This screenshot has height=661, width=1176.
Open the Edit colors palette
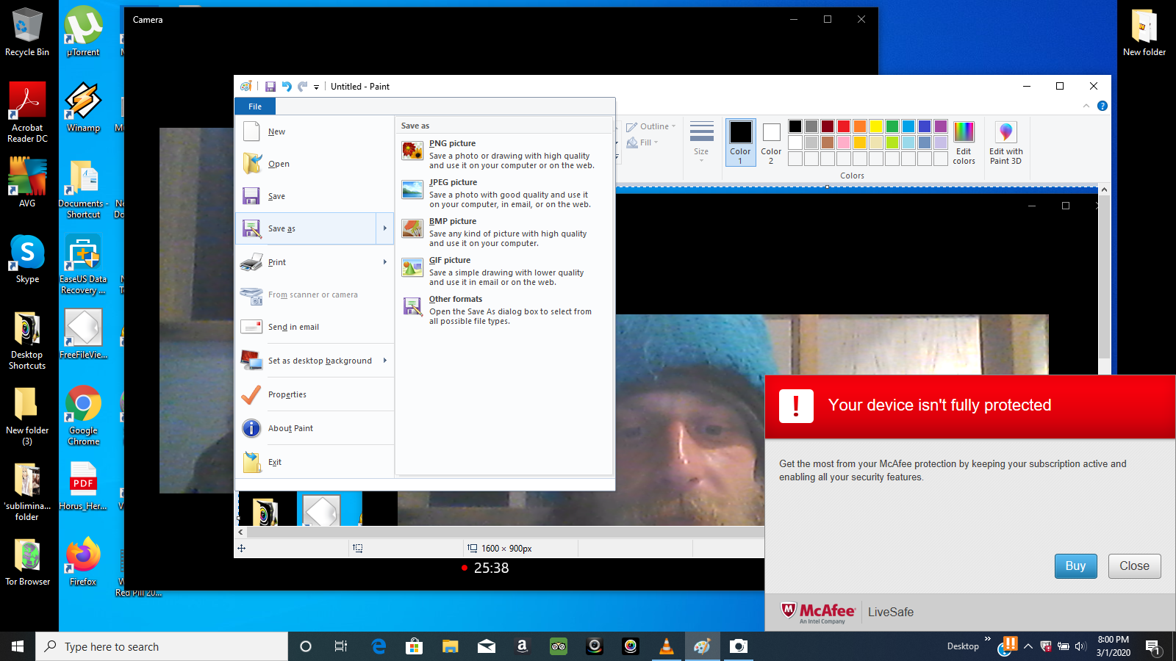[964, 142]
